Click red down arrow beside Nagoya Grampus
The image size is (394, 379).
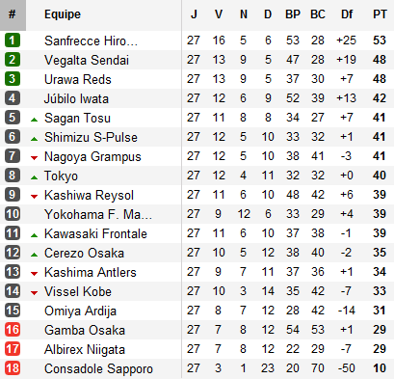pos(34,157)
